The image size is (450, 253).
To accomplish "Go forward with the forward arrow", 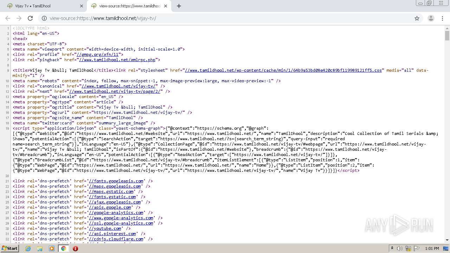I will pyautogui.click(x=19, y=18).
